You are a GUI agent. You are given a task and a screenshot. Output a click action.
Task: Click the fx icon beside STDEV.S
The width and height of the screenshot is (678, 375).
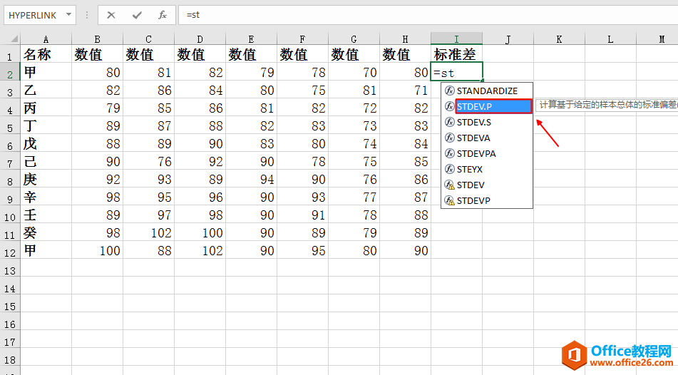coord(450,123)
